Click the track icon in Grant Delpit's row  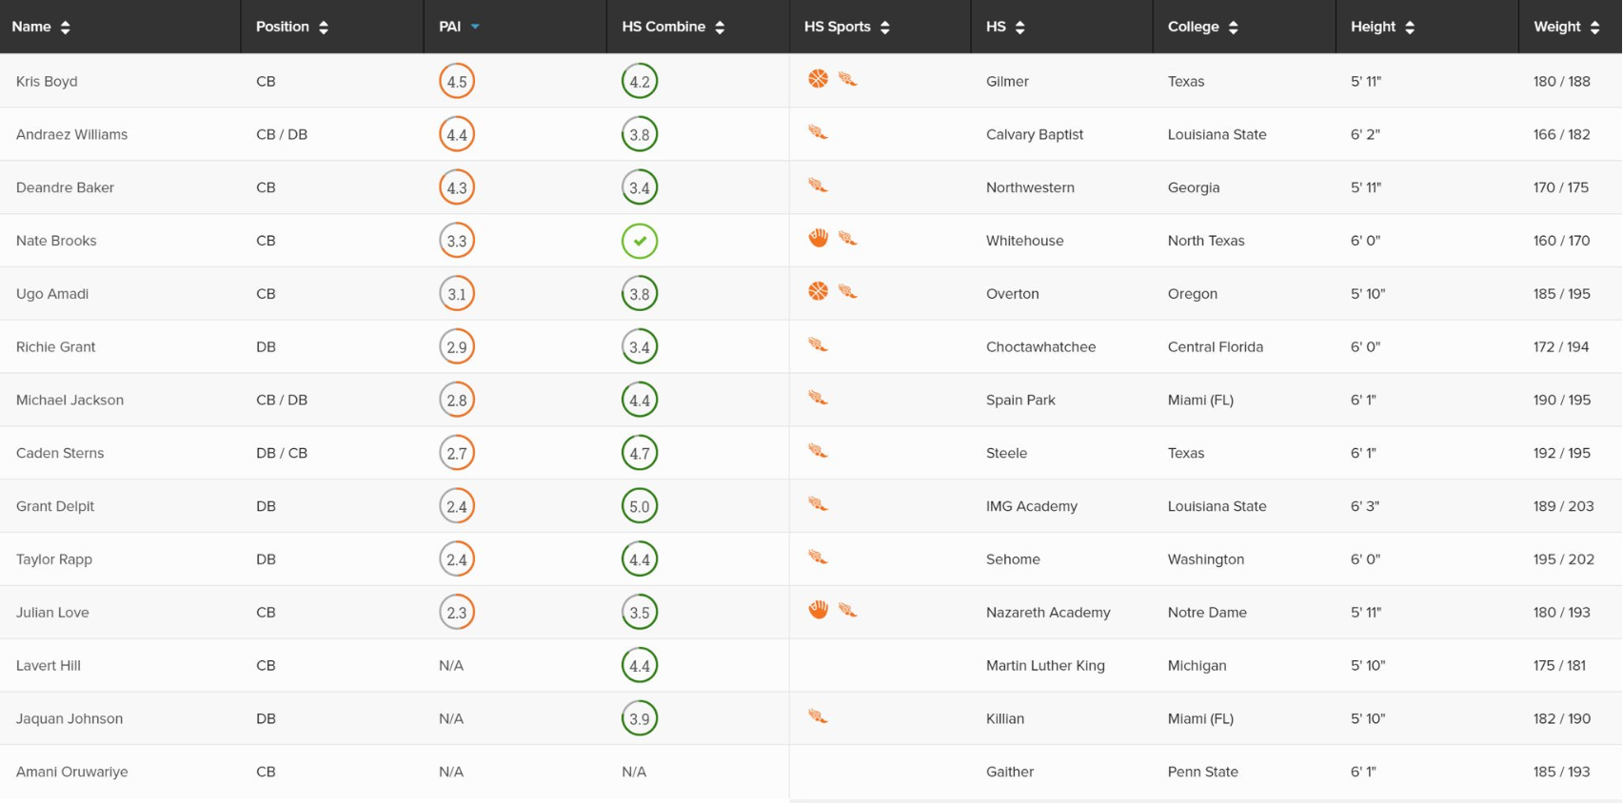pos(818,504)
